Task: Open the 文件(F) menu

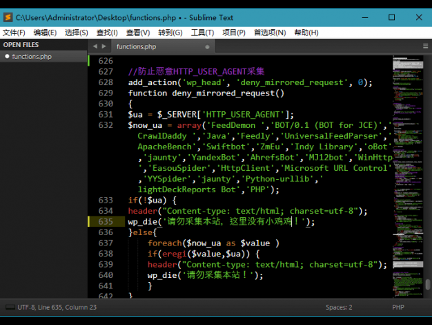Action: 14,32
